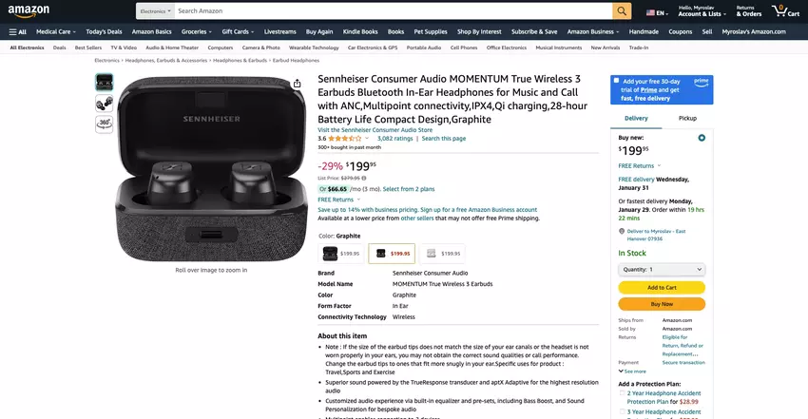Click the share icon above product image

(x=298, y=84)
